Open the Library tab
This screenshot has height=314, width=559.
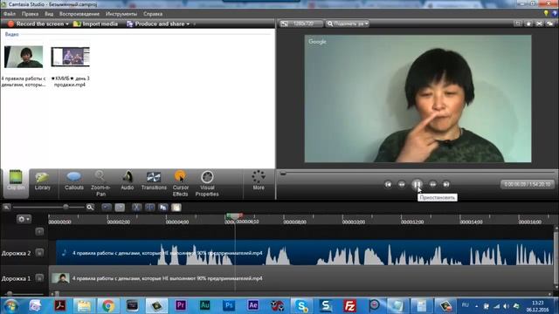pos(43,181)
